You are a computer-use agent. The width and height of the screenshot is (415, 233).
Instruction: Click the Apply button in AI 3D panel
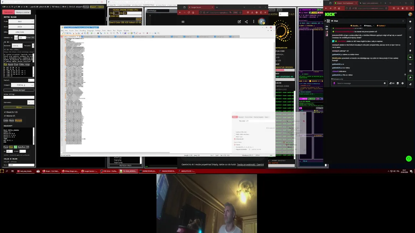pyautogui.click(x=11, y=64)
